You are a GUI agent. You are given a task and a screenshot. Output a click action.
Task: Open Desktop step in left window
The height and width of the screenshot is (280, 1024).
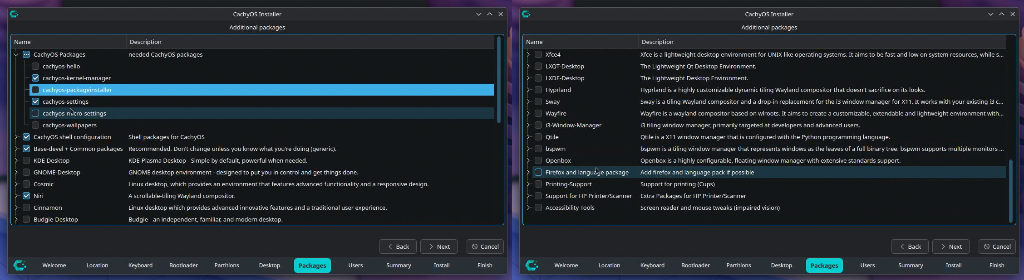coord(270,266)
